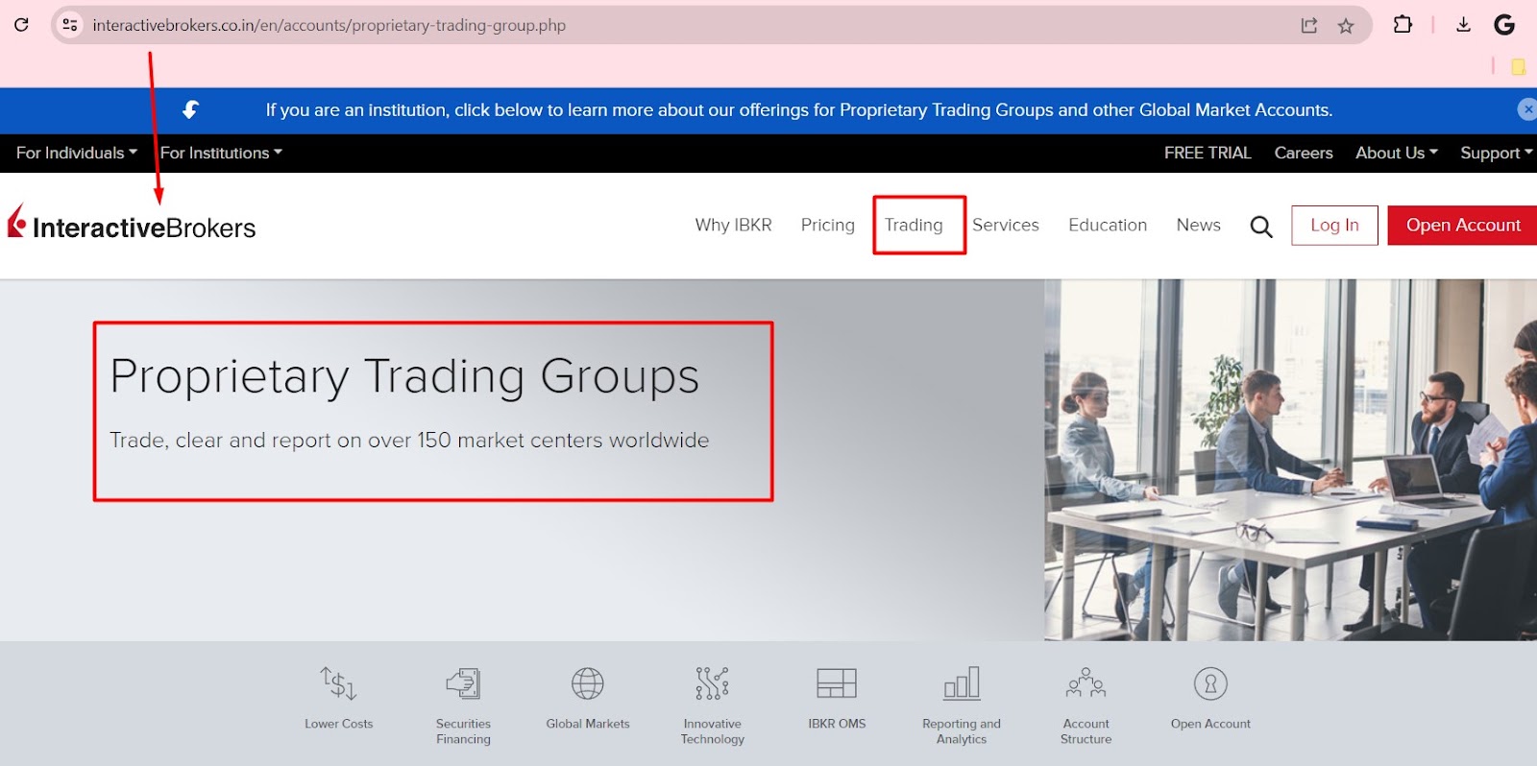Expand the For Individuals dropdown

77,153
